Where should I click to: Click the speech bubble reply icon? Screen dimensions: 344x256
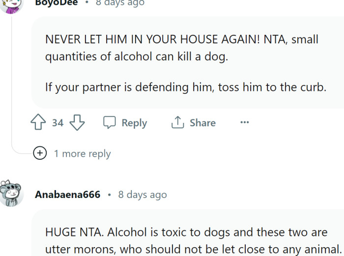click(x=109, y=122)
